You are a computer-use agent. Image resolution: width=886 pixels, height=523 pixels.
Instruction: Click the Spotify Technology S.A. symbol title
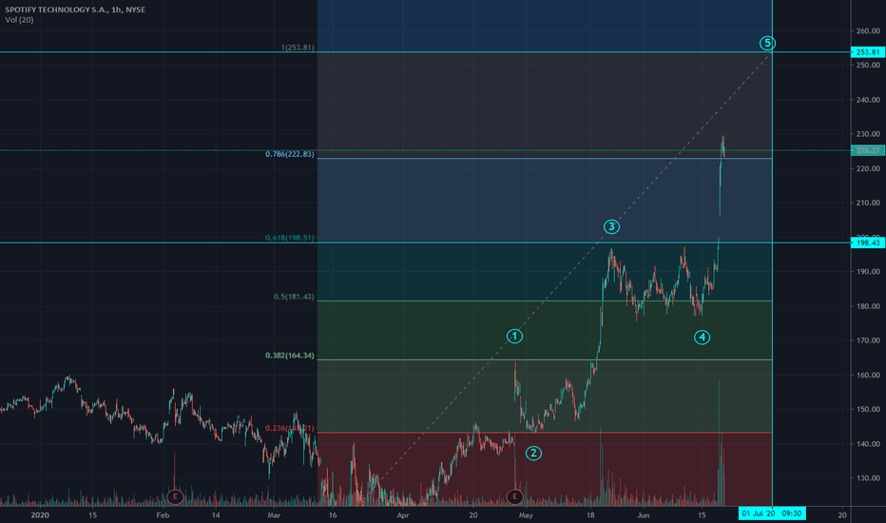[x=75, y=10]
